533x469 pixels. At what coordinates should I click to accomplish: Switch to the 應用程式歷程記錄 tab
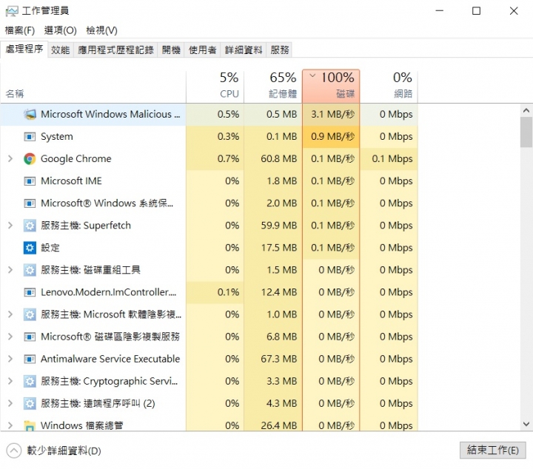click(115, 50)
